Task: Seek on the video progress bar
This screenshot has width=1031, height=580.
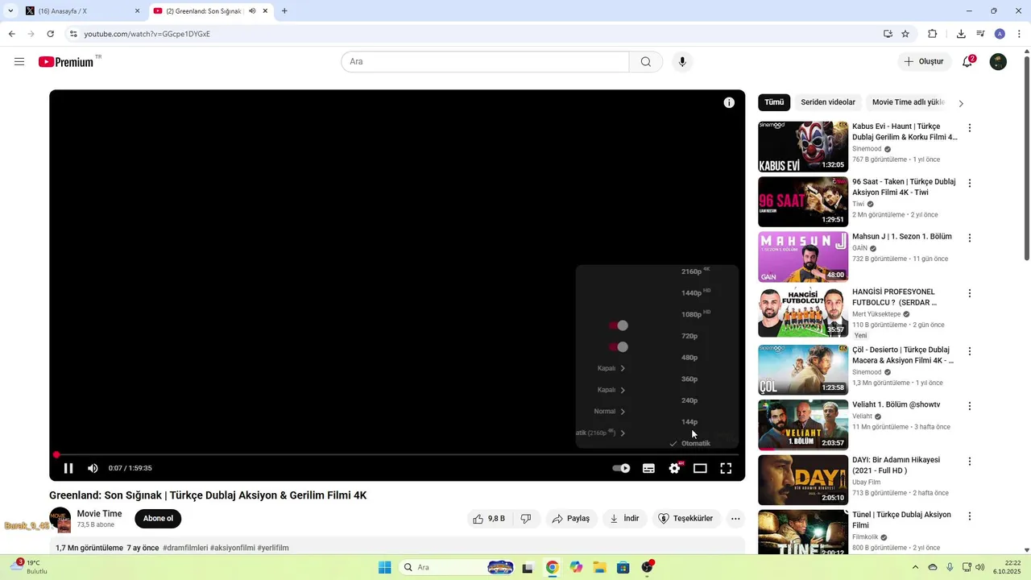Action: pos(397,454)
